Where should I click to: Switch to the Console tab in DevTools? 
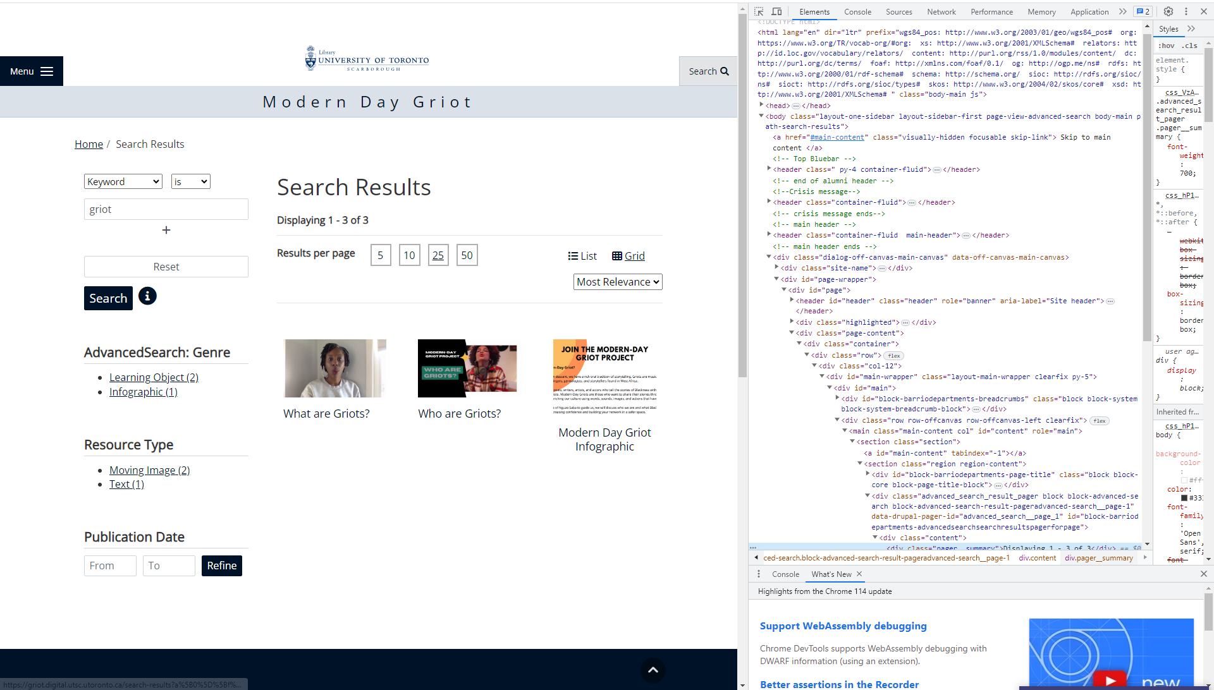coord(857,11)
